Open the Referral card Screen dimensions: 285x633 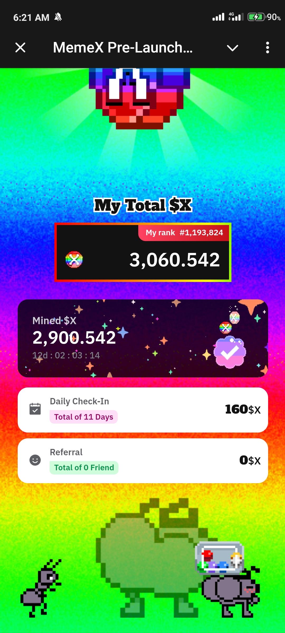pos(143,461)
